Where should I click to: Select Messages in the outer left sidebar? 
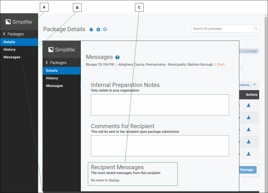click(x=12, y=57)
